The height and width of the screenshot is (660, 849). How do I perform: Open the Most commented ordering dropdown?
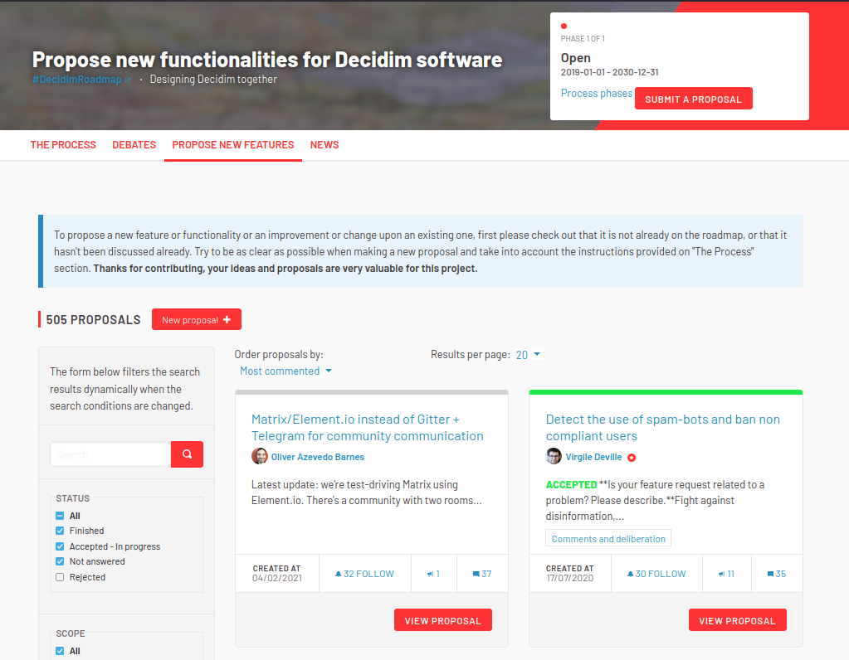pos(285,371)
